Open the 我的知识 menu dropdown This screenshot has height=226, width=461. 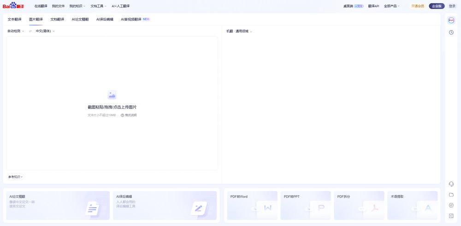[77, 6]
